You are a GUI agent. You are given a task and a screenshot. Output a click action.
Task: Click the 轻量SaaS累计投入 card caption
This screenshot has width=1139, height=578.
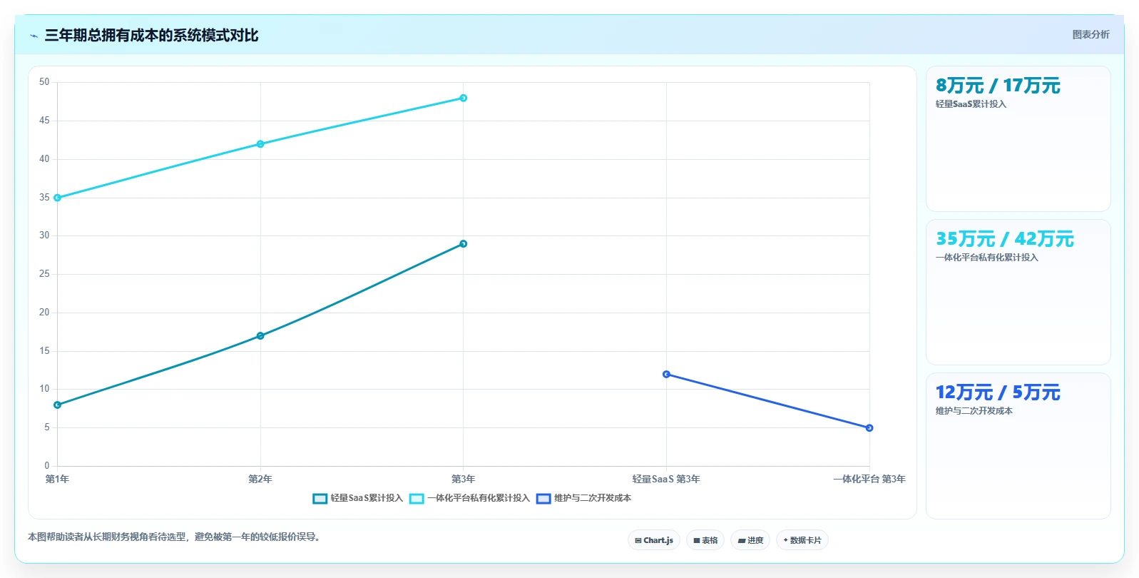tap(971, 104)
